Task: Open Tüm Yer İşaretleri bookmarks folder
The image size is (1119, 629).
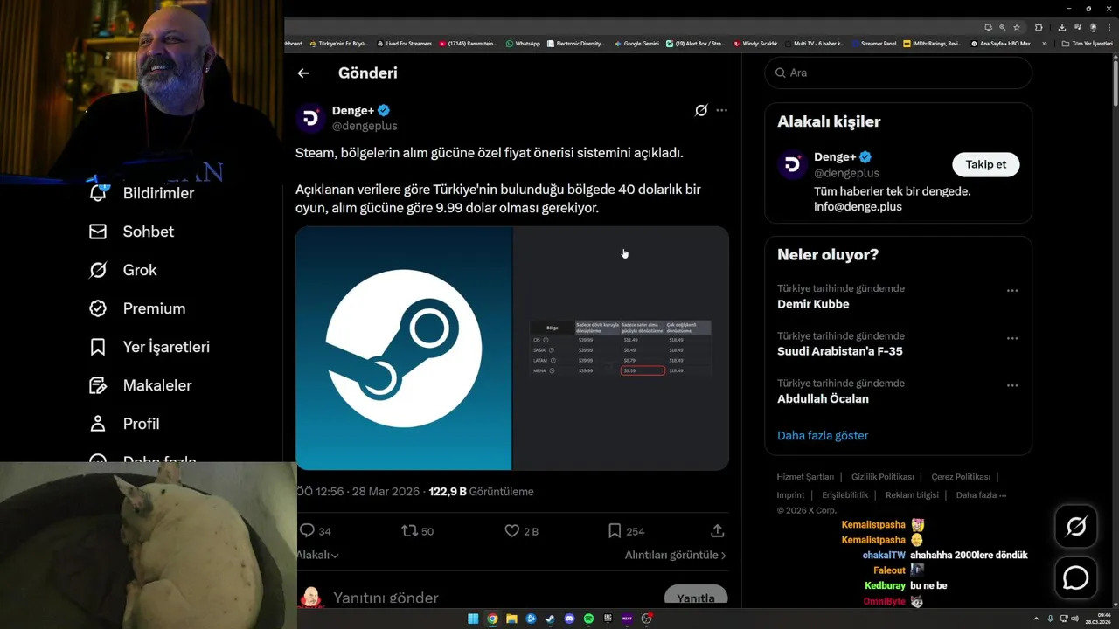Action: point(1087,43)
